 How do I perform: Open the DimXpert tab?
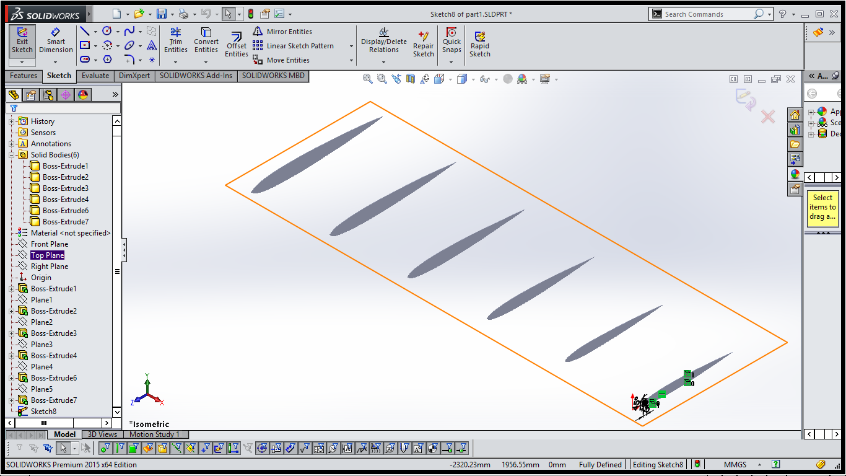tap(134, 76)
